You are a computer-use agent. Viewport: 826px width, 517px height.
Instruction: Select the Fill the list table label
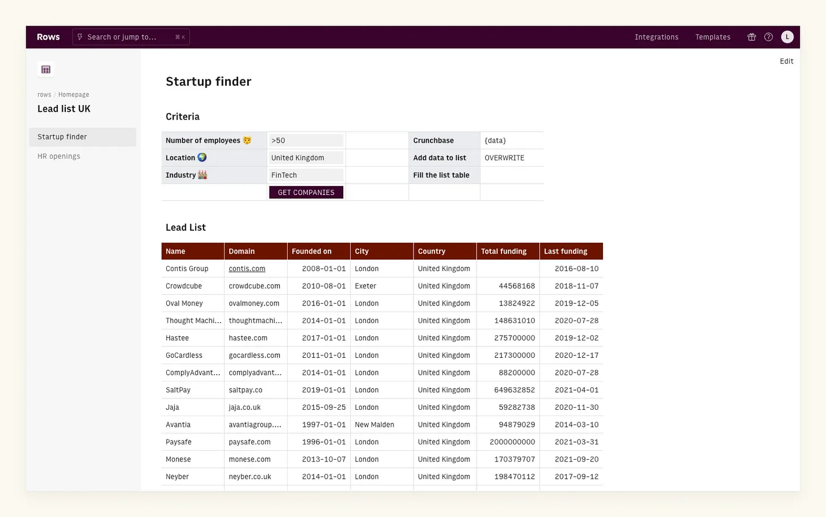pos(444,175)
